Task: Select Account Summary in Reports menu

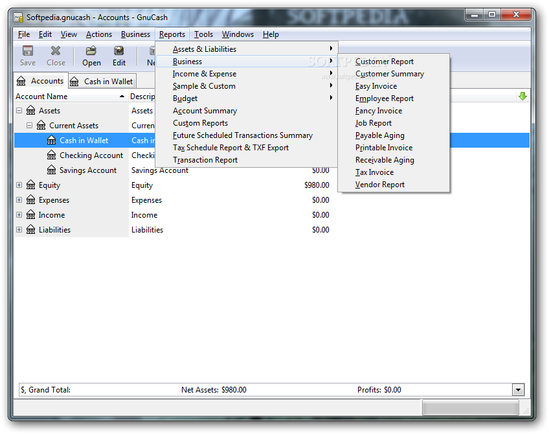Action: point(246,111)
